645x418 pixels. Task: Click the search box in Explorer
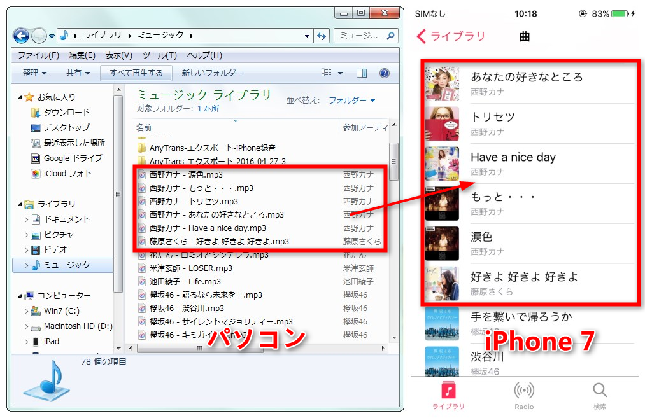[x=365, y=36]
